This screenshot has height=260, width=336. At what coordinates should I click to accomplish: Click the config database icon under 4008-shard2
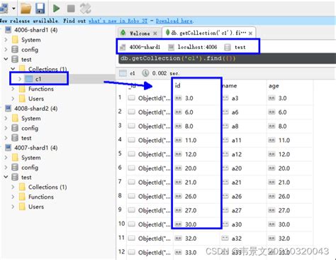15,128
